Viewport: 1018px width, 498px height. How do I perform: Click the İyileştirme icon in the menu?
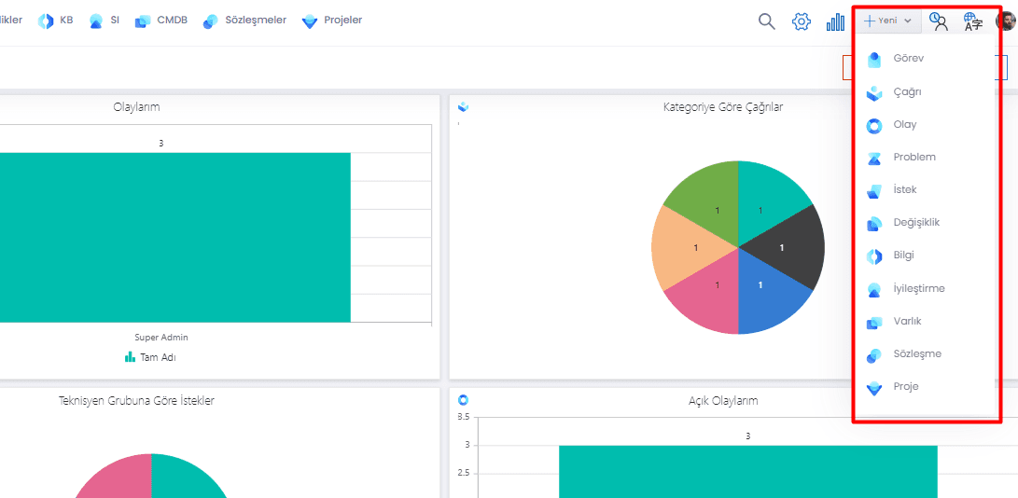pos(874,290)
